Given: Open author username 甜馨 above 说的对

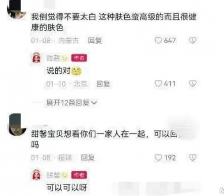Looking at the screenshot, I should point(53,58).
